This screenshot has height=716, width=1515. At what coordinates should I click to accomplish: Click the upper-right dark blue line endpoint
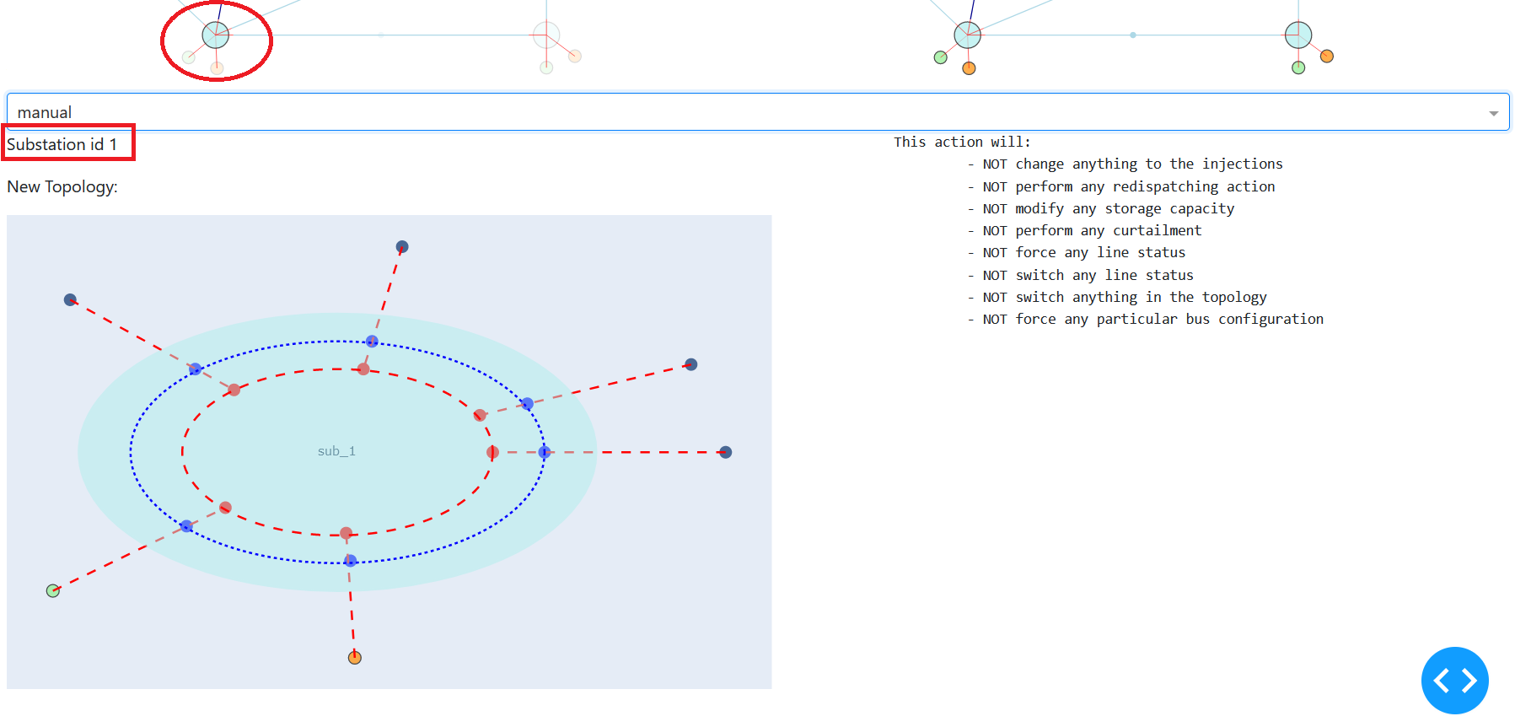click(691, 364)
